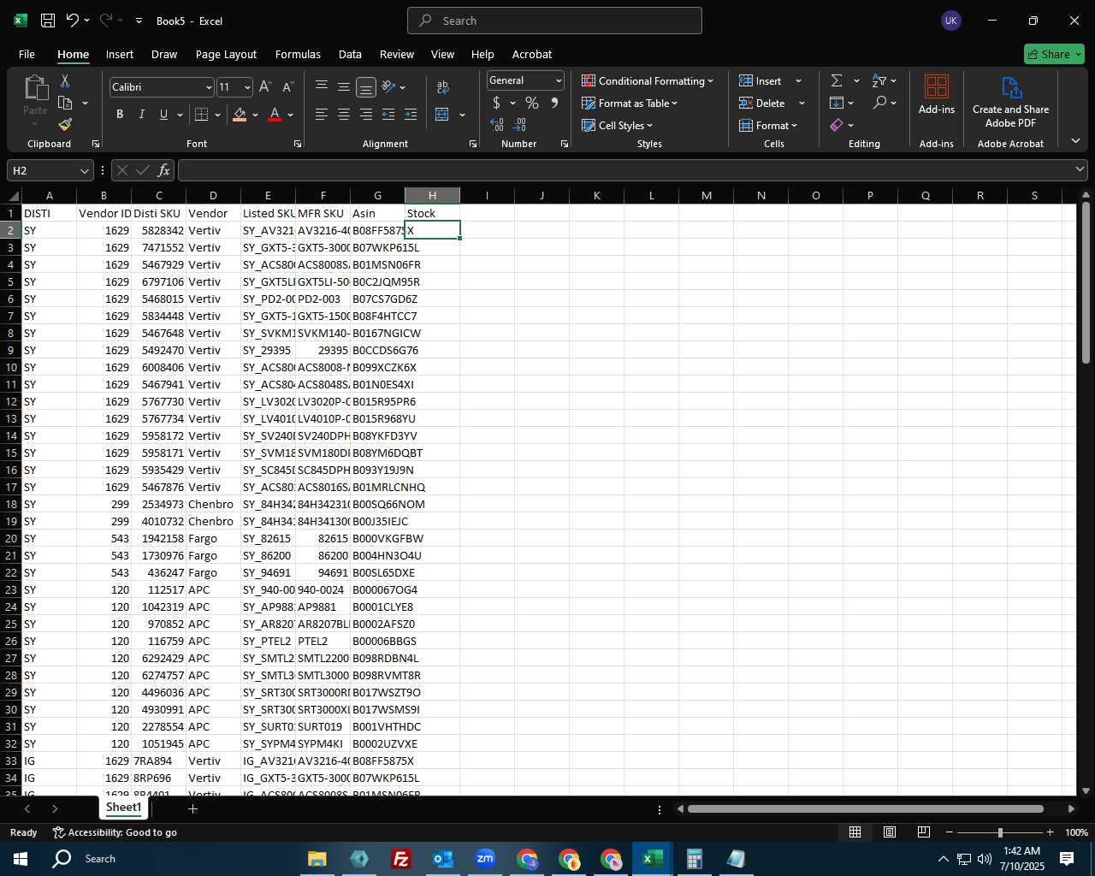1095x876 pixels.
Task: Click the zoom slider handle
Action: point(1000,832)
